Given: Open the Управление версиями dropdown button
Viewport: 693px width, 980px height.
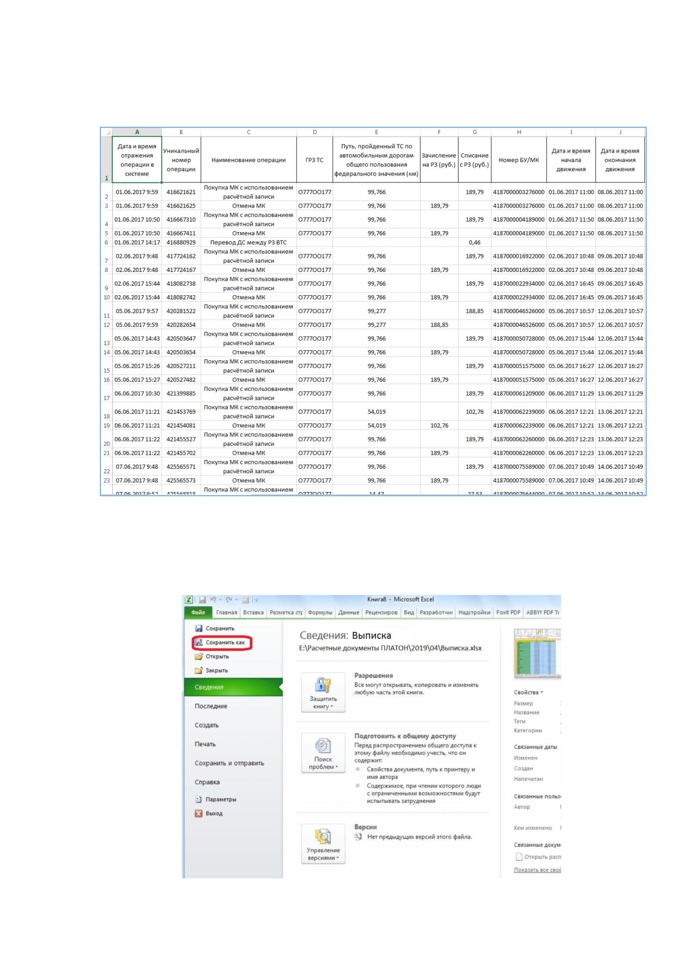Looking at the screenshot, I should pos(323,844).
